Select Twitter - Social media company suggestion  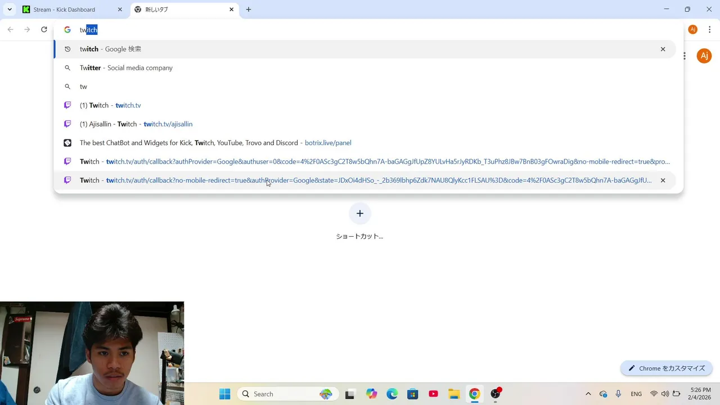click(364, 67)
